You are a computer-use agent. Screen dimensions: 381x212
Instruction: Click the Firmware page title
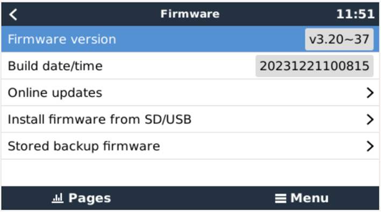click(190, 14)
